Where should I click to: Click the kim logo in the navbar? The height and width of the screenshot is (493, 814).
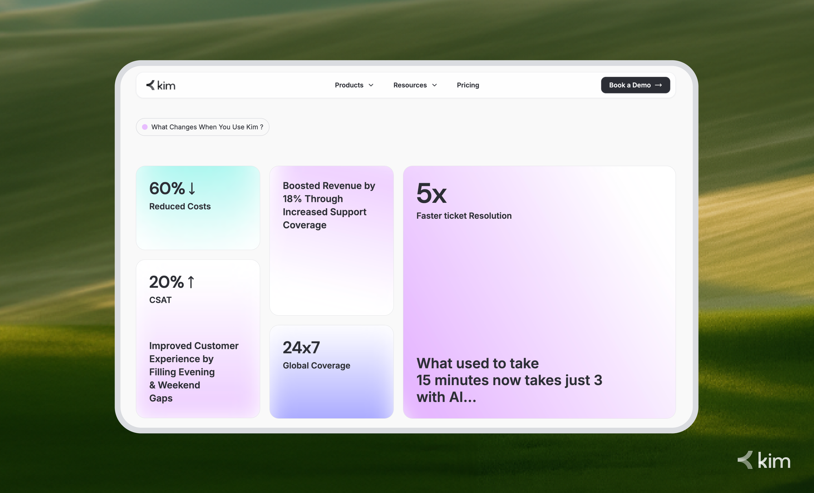click(160, 85)
